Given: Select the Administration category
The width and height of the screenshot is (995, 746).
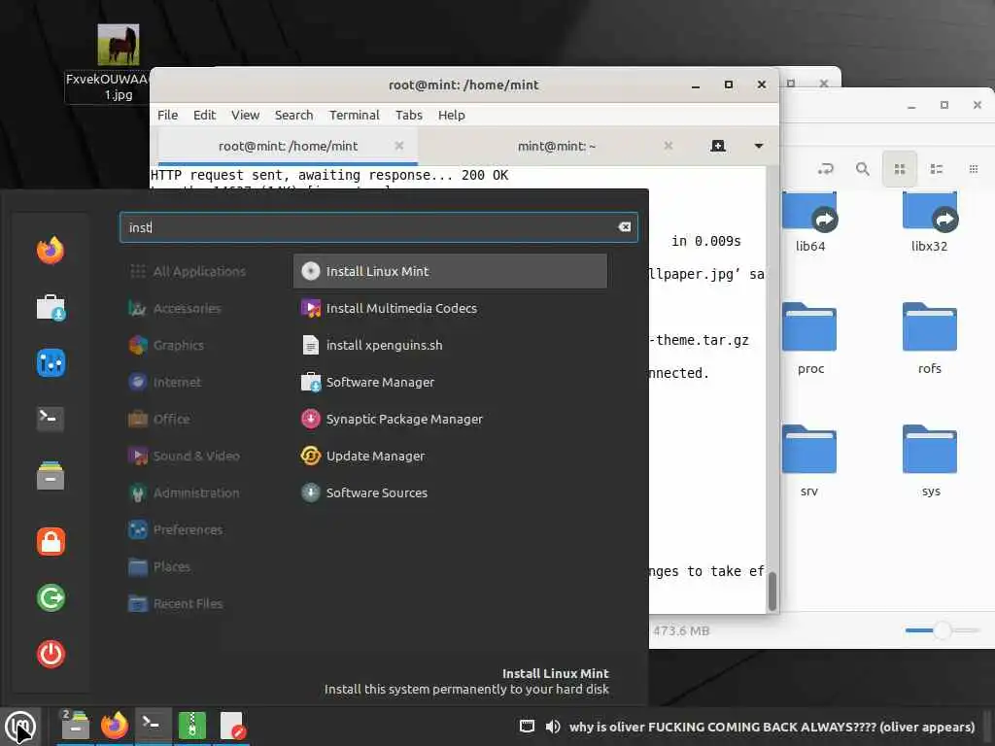Looking at the screenshot, I should pos(188,492).
